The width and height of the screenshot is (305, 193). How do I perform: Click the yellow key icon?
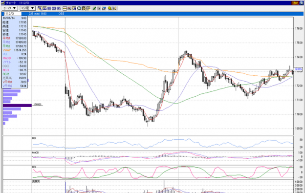pyautogui.click(x=109, y=8)
